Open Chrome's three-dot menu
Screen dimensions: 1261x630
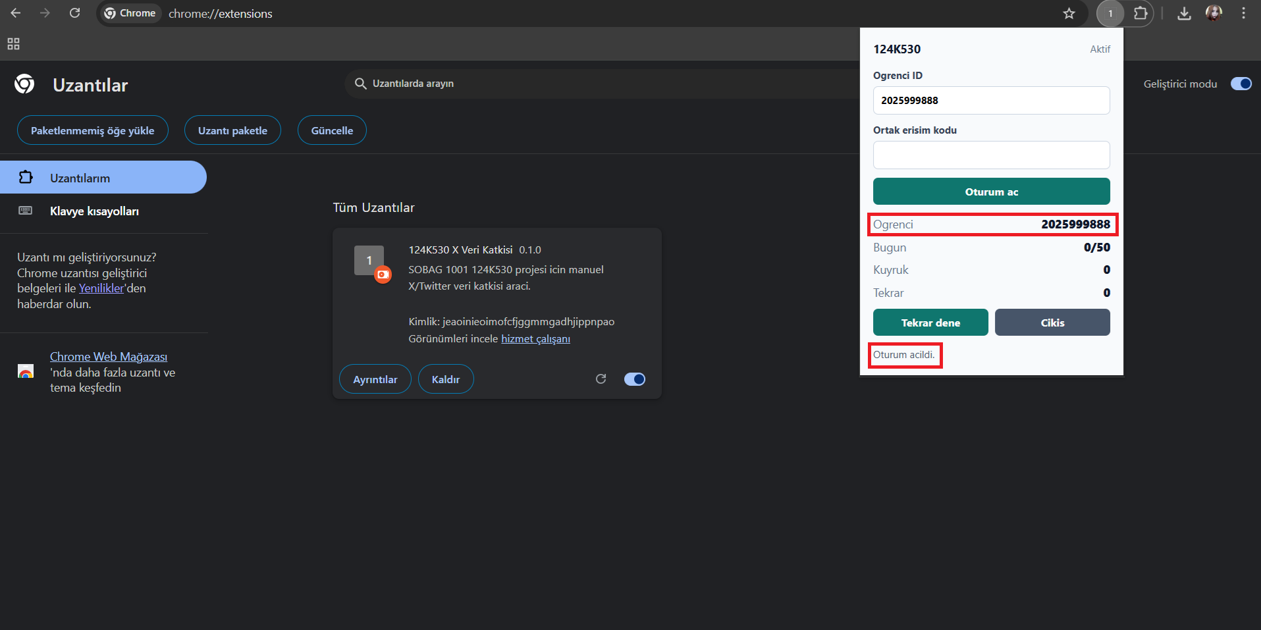click(x=1243, y=13)
